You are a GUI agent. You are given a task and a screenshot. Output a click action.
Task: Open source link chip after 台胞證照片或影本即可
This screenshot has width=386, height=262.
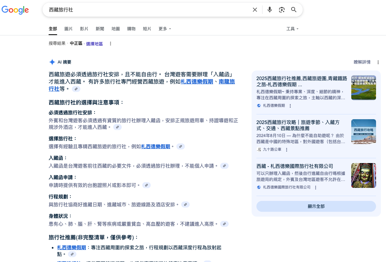coord(146,185)
